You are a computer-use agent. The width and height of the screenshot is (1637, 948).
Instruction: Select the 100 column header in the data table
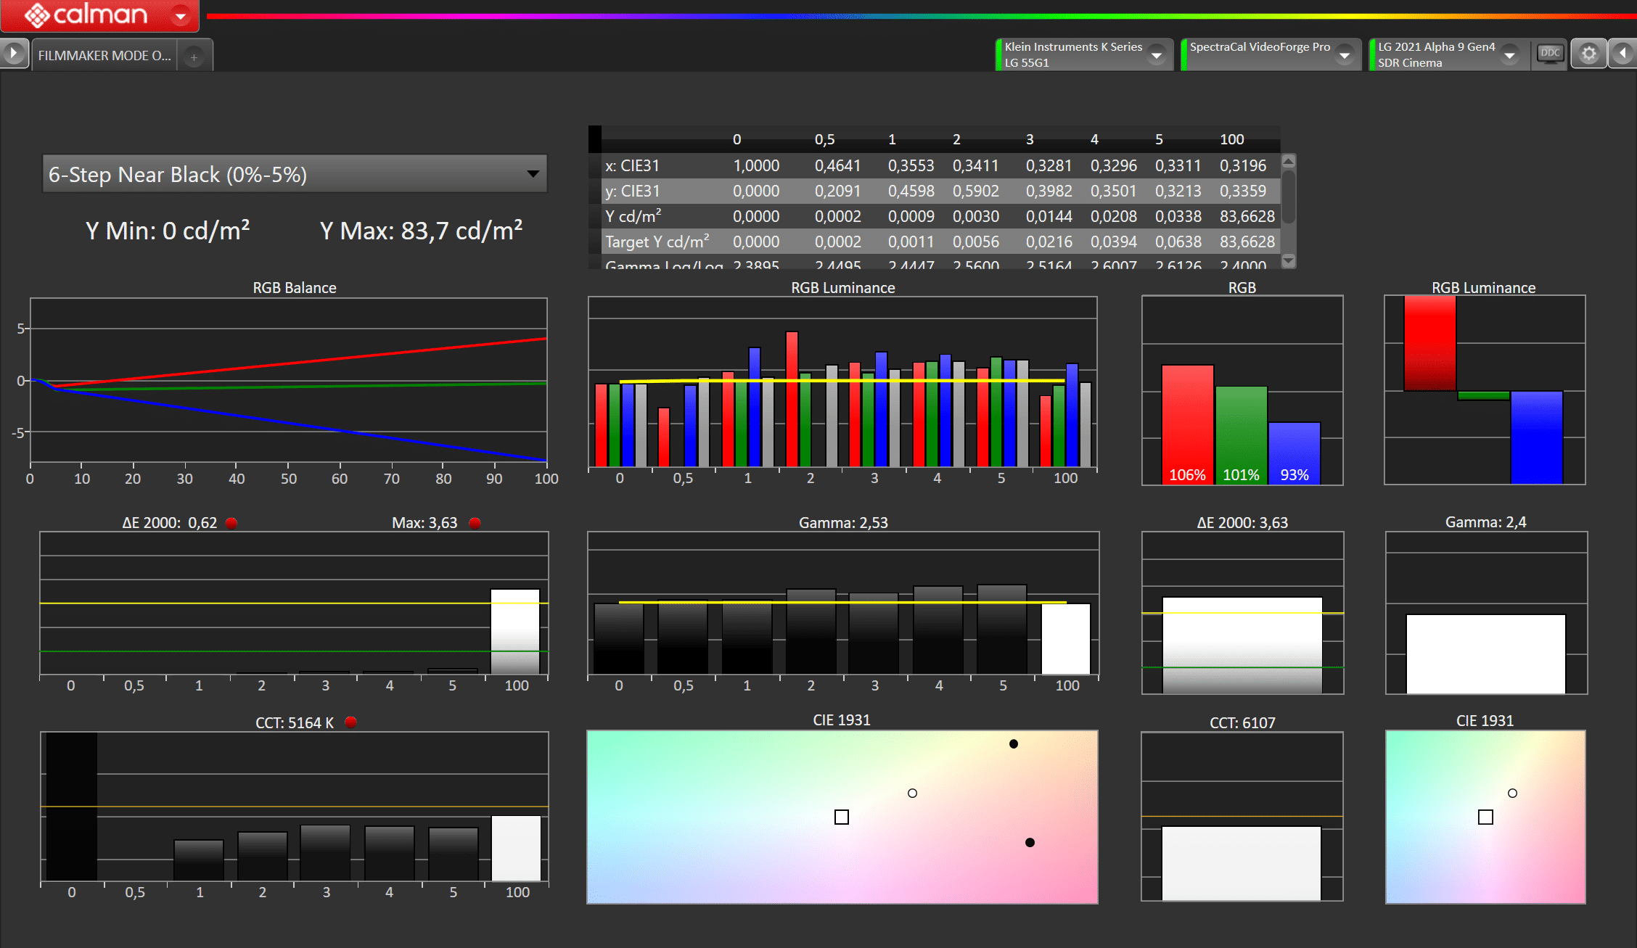1231,139
